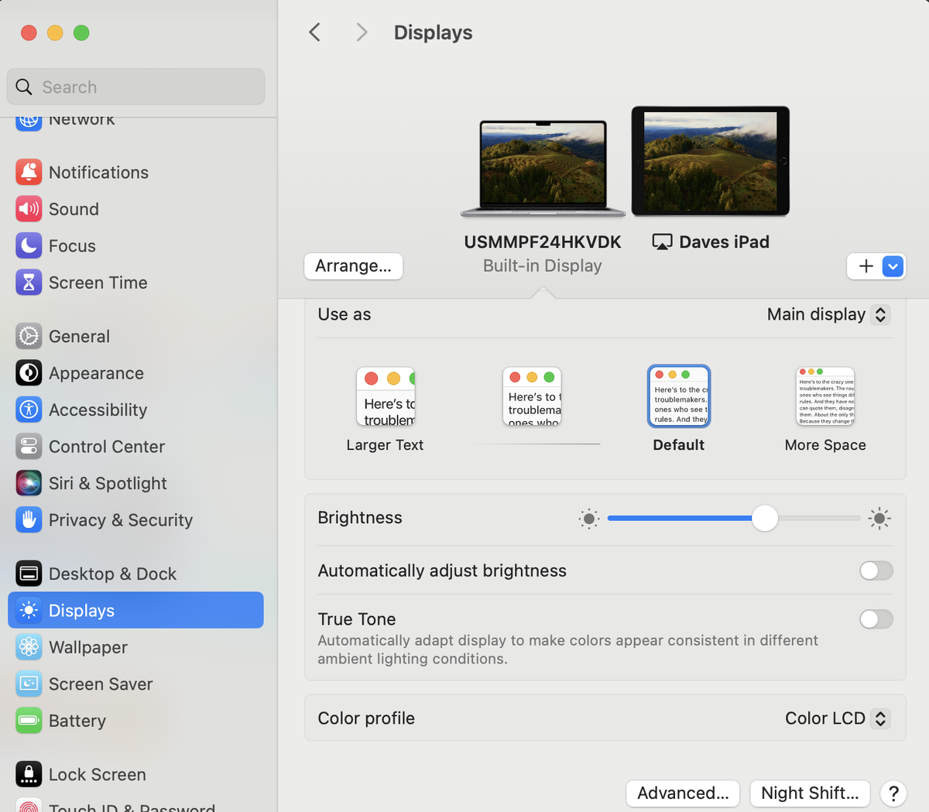
Task: Click the Arrange button
Action: [353, 266]
